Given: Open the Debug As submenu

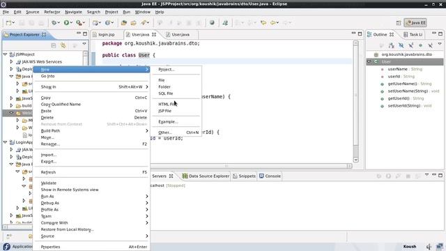Looking at the screenshot, I should point(91,203).
